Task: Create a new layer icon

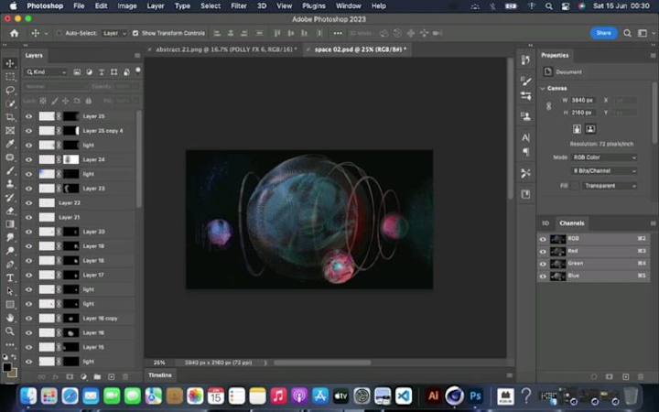Action: [x=112, y=377]
